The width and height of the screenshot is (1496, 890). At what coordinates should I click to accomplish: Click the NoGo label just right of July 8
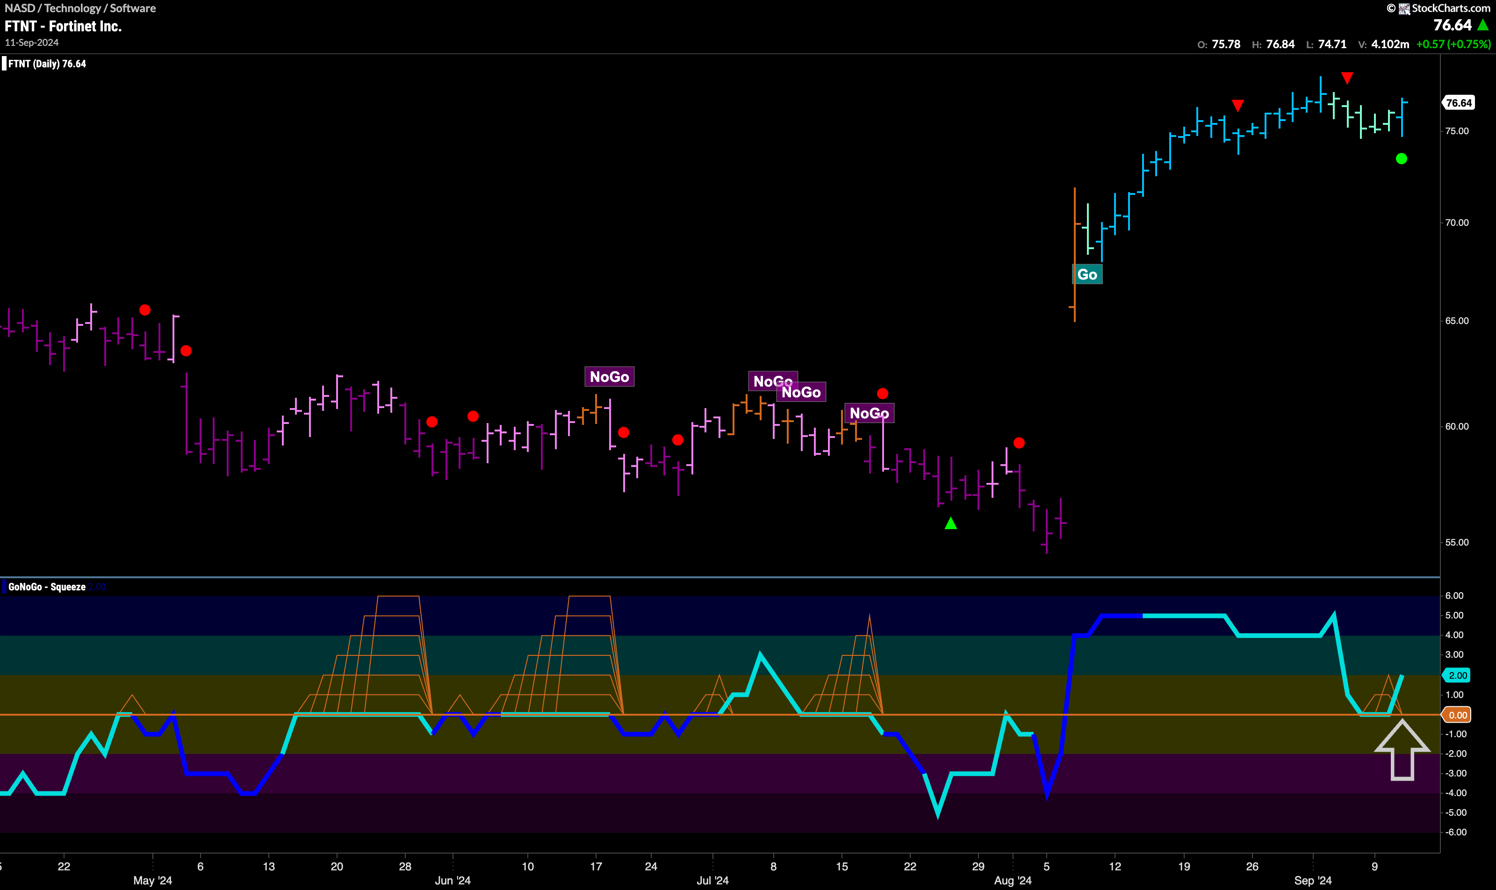tap(801, 392)
